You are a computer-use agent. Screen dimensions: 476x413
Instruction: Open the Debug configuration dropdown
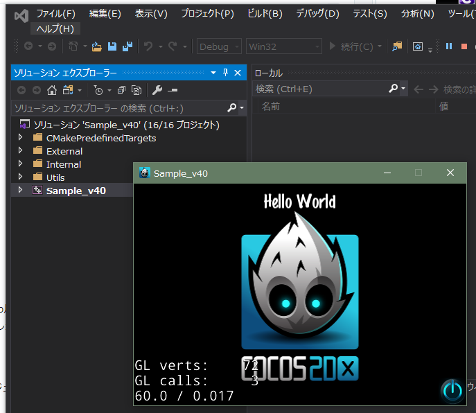[x=219, y=46]
